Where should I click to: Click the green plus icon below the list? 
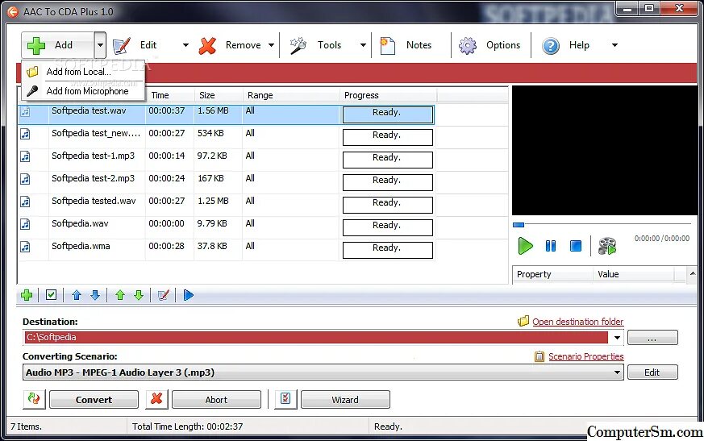point(27,295)
